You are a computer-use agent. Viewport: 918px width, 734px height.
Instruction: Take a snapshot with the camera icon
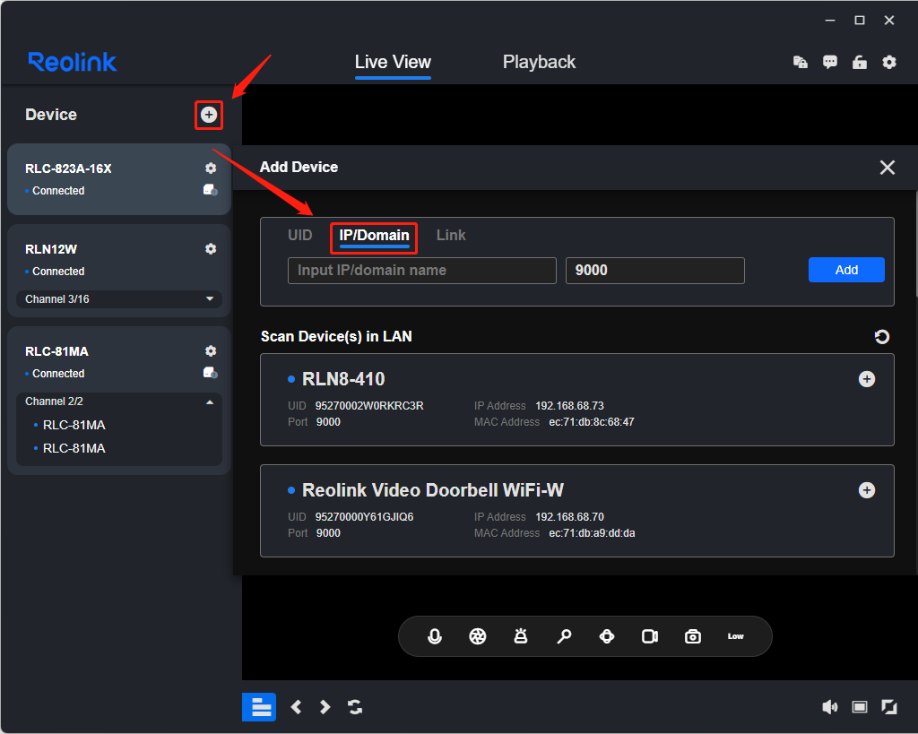693,636
